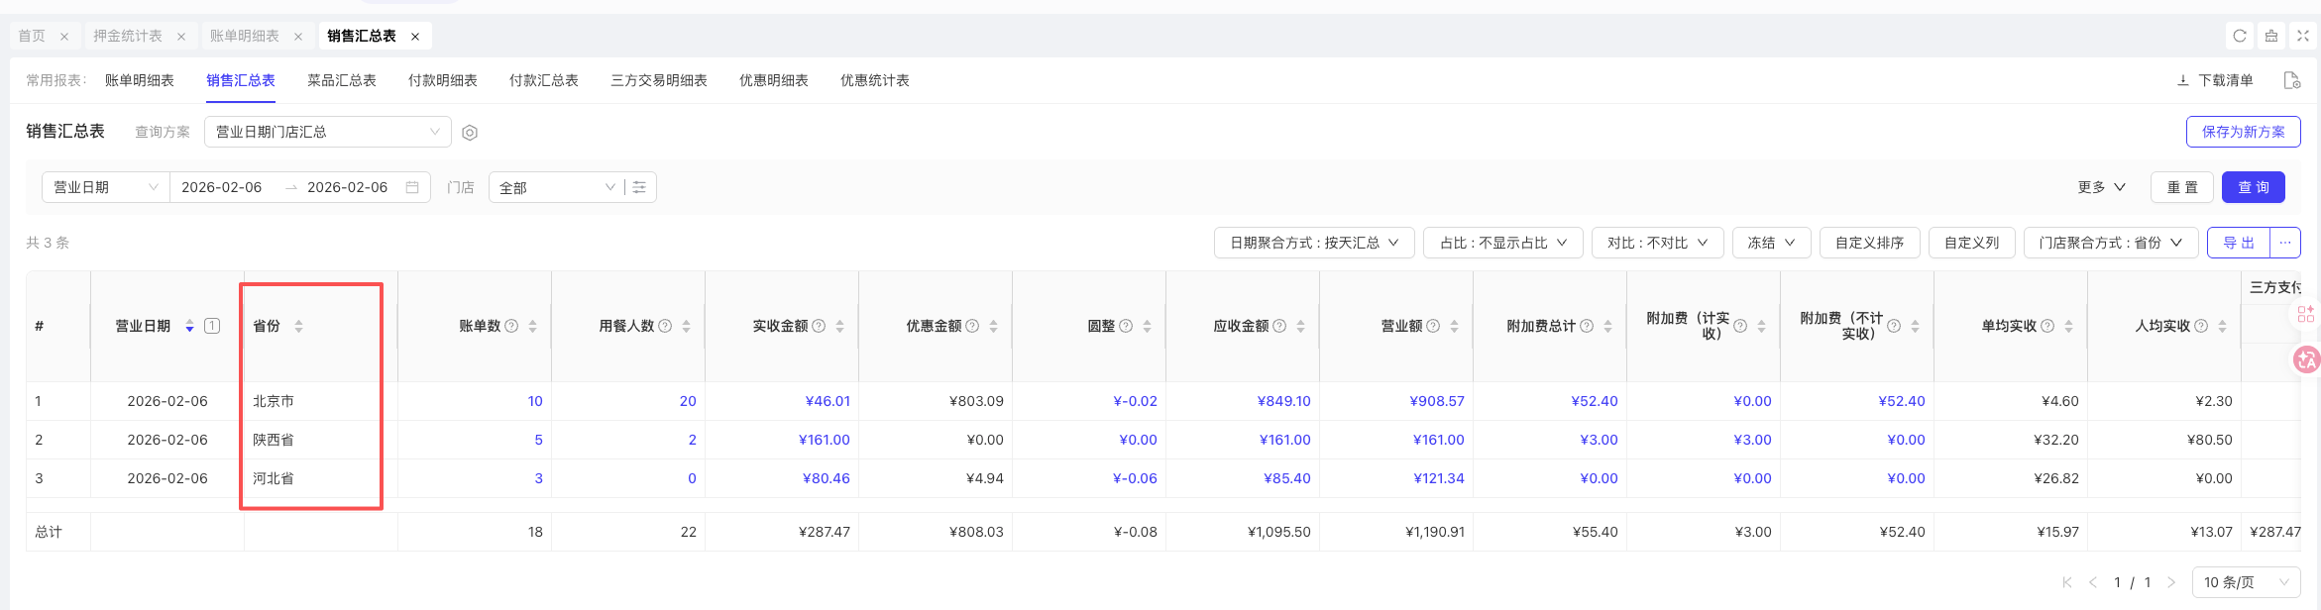Click the blue 查询 button
Screen dimensions: 2321x610
pos(2253,187)
